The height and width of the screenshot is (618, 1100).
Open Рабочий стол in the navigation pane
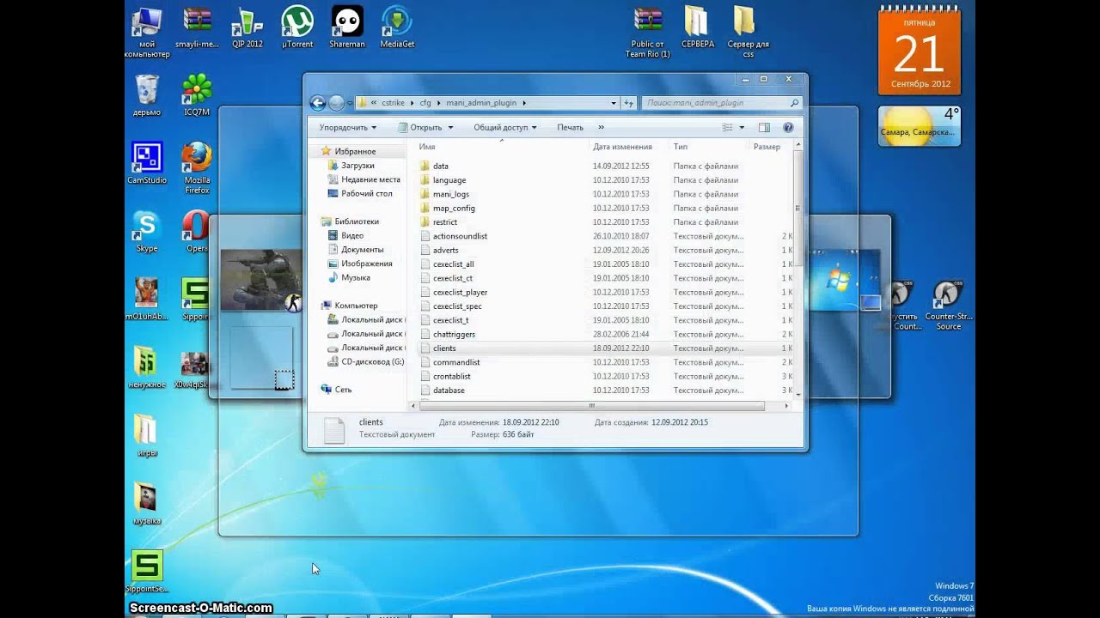coord(366,194)
